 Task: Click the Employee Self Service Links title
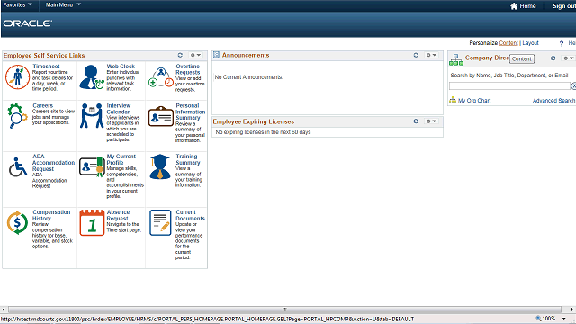(44, 56)
